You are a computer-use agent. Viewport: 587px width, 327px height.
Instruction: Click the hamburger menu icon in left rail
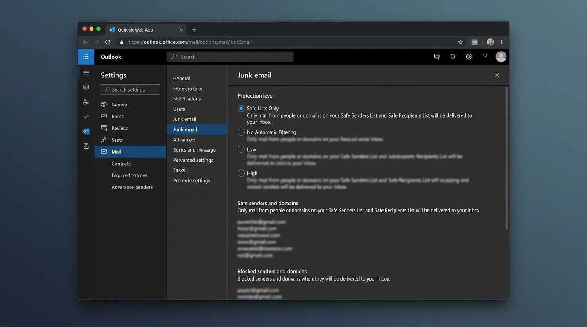pyautogui.click(x=86, y=73)
